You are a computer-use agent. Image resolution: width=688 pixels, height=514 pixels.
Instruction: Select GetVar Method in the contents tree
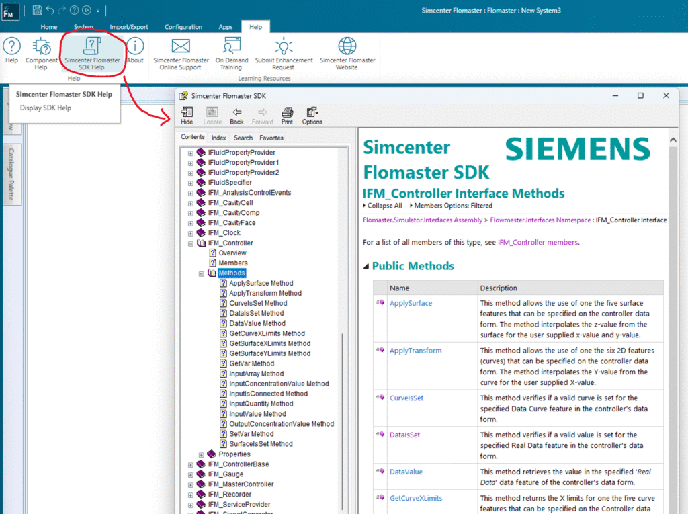click(252, 364)
